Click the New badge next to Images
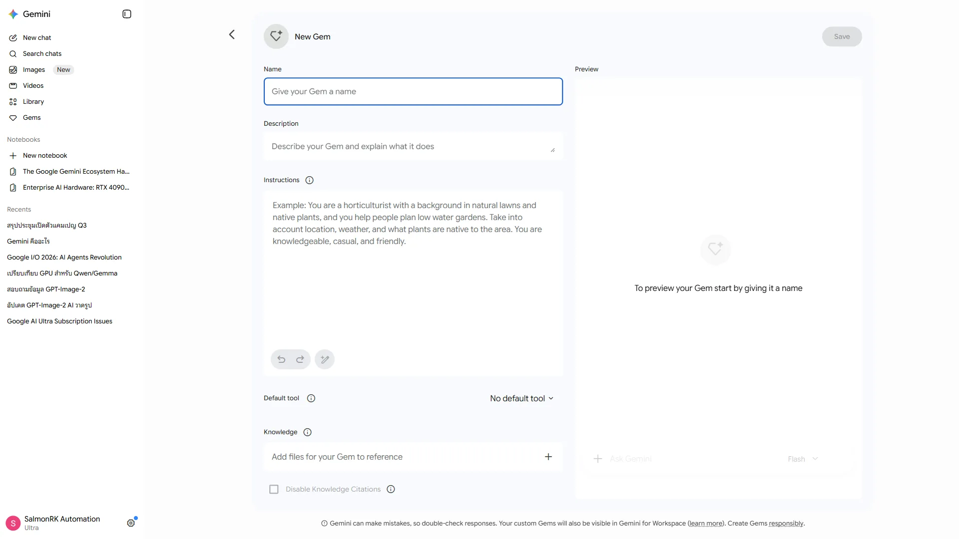 coord(63,70)
